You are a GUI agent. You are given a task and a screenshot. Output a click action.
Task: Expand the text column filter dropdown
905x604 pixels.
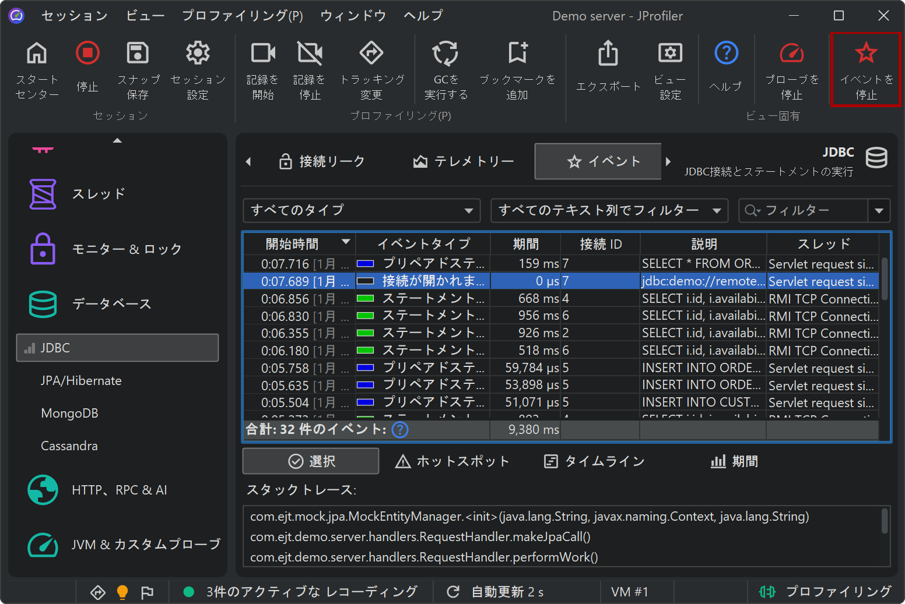tap(609, 210)
